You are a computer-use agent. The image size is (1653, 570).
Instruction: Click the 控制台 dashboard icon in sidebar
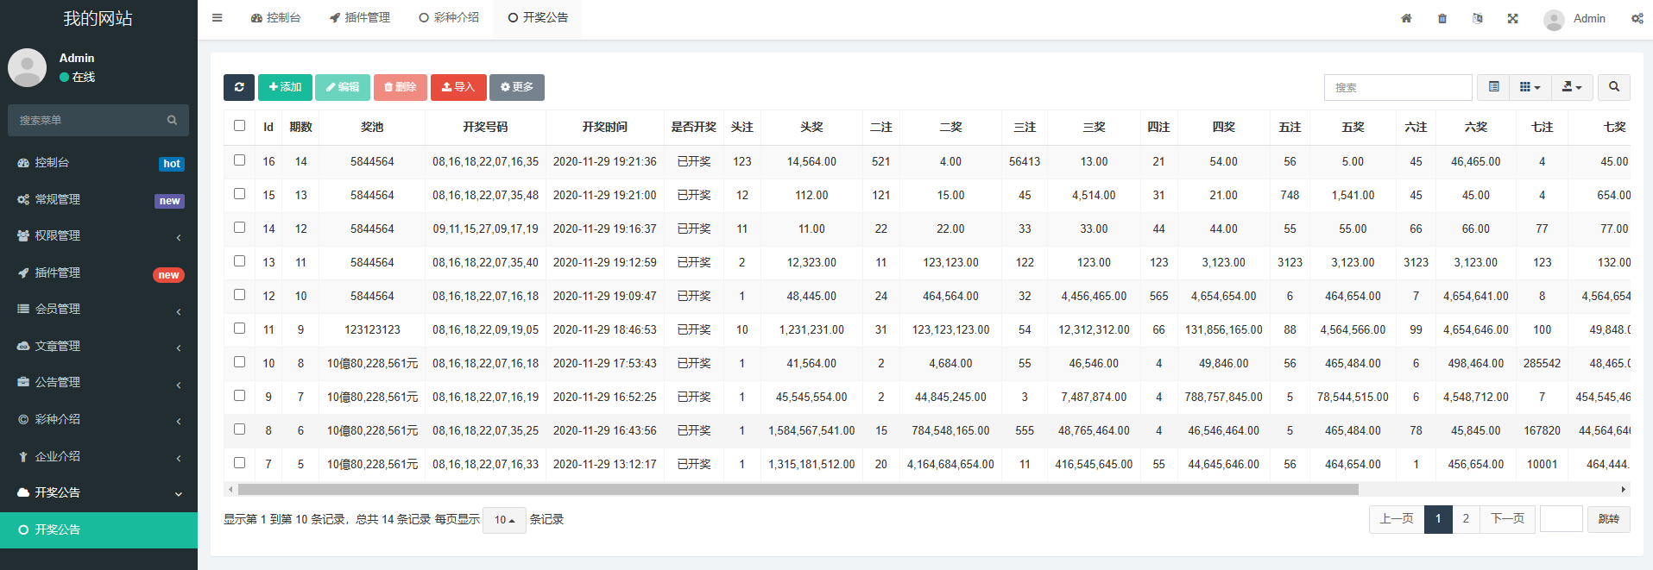point(23,162)
